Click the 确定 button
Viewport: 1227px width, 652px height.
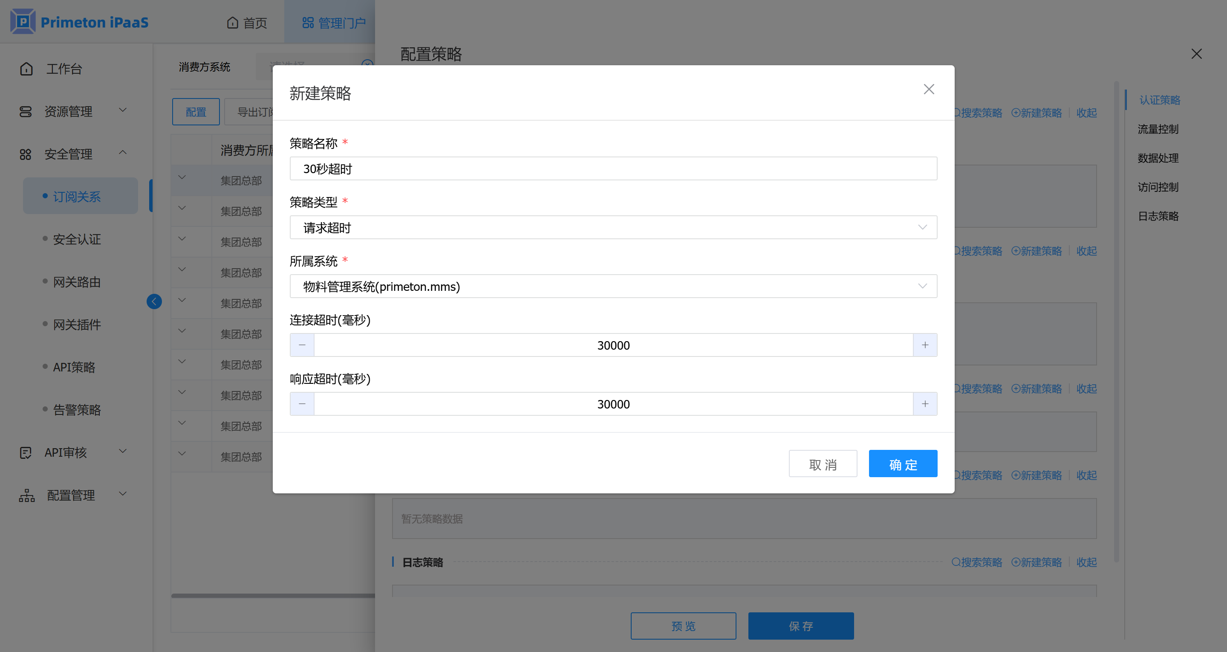click(903, 464)
